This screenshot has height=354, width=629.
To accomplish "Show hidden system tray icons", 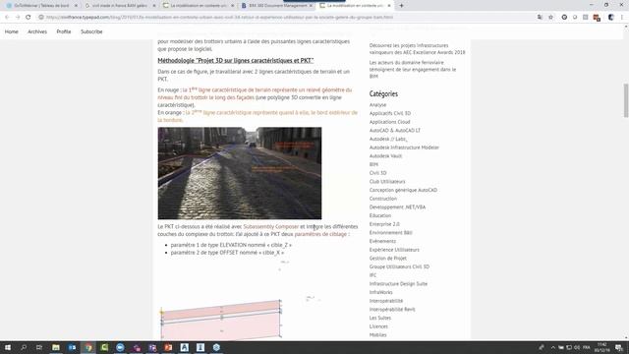I will (552, 347).
